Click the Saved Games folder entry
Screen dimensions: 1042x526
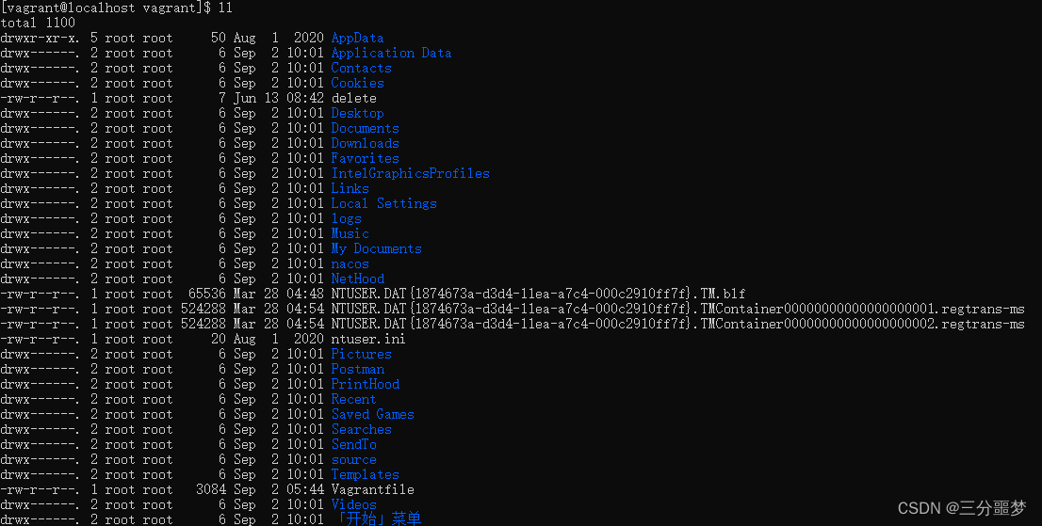(x=372, y=415)
